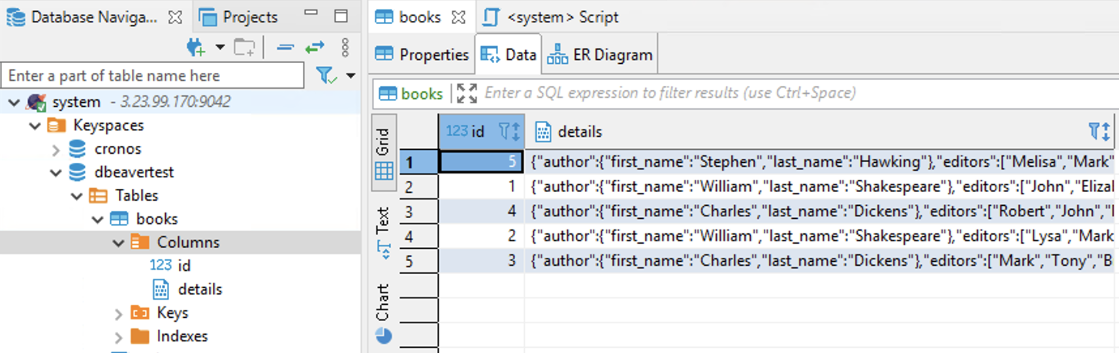Select the Indexes folder item

pyautogui.click(x=182, y=336)
